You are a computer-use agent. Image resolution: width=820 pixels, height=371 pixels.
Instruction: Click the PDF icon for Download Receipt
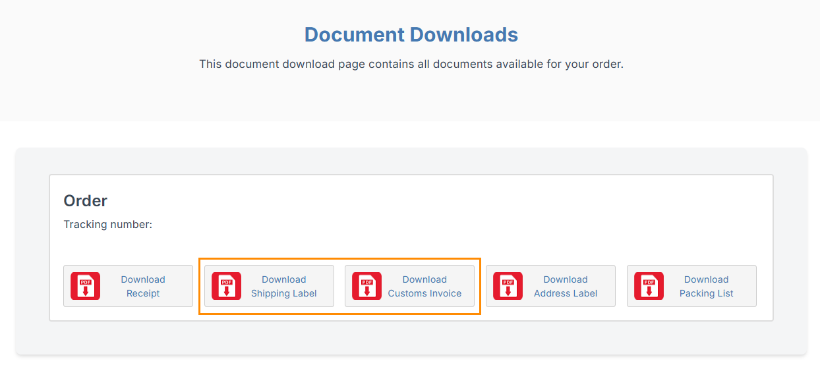coord(85,286)
